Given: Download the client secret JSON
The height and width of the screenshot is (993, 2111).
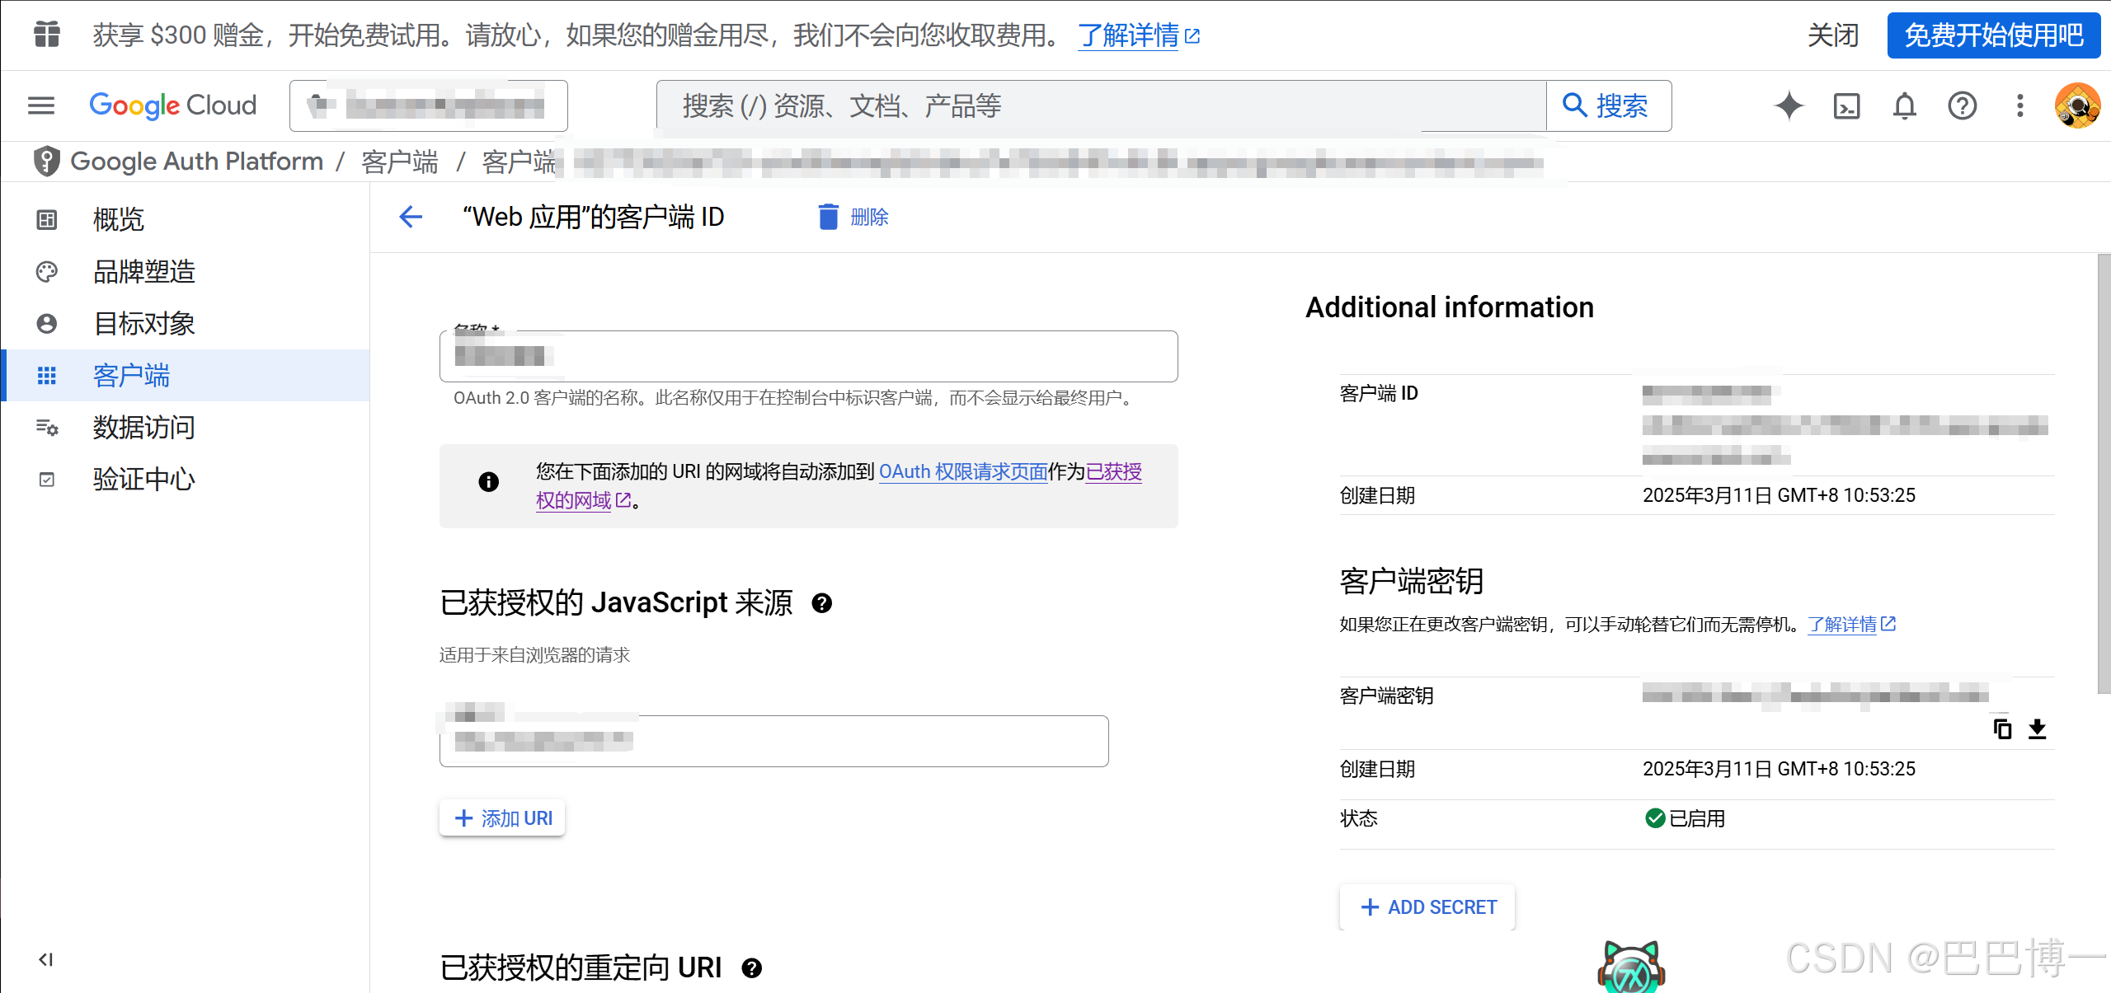Looking at the screenshot, I should coord(2037,728).
